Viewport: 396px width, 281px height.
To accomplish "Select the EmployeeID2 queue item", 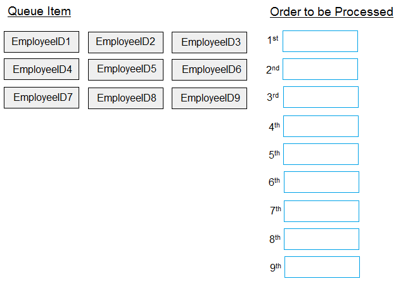I will point(126,42).
